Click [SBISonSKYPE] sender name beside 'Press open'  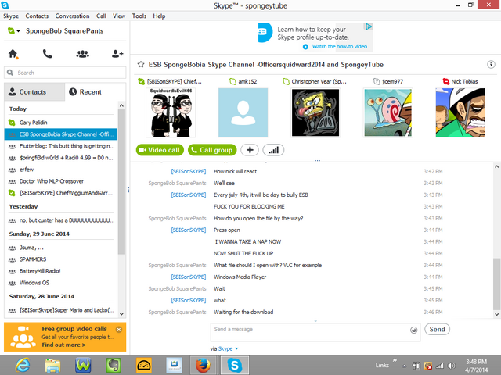coord(189,230)
